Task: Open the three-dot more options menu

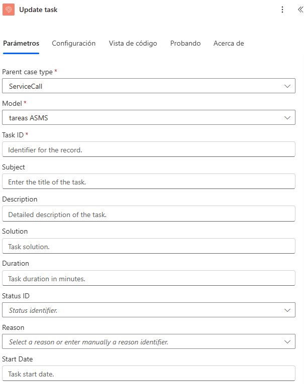Action: [x=282, y=10]
